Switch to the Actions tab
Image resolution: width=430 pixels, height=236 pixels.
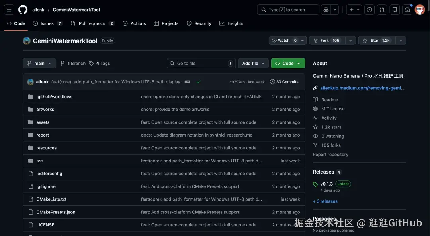(135, 23)
